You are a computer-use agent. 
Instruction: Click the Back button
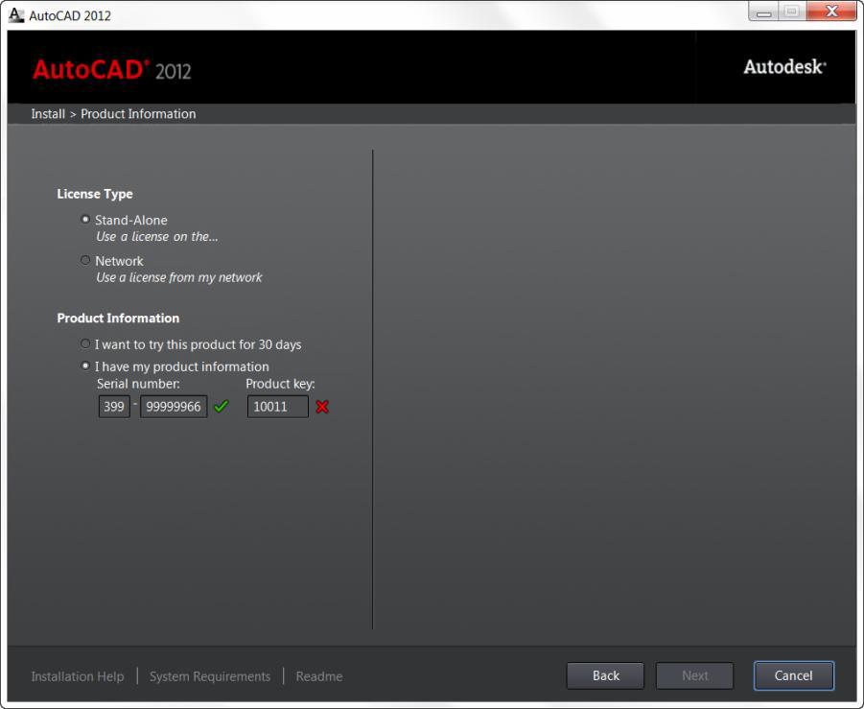(x=605, y=675)
